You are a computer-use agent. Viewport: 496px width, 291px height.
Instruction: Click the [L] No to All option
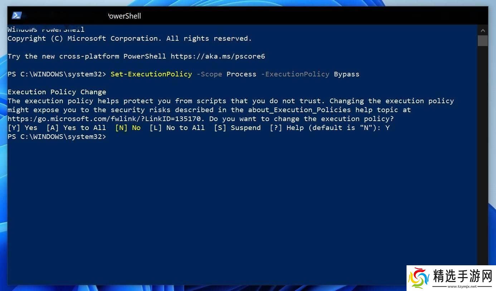[x=177, y=128]
